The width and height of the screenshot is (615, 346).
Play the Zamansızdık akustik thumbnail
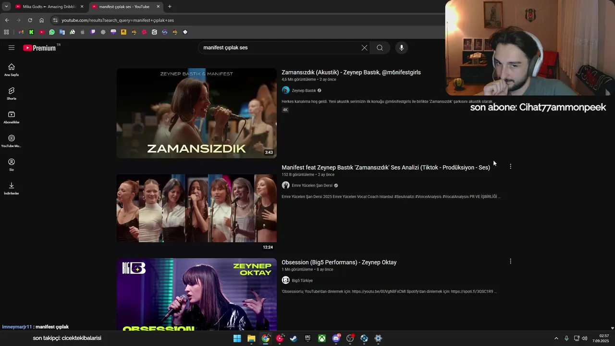click(x=197, y=113)
